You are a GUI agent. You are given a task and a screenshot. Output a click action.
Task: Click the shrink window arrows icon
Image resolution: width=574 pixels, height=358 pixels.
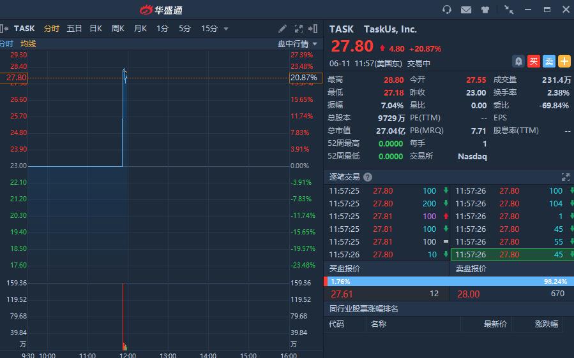pos(509,10)
